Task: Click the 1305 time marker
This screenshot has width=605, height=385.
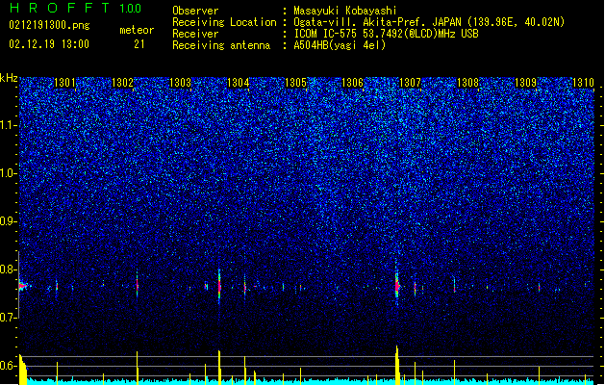Action: coord(295,83)
